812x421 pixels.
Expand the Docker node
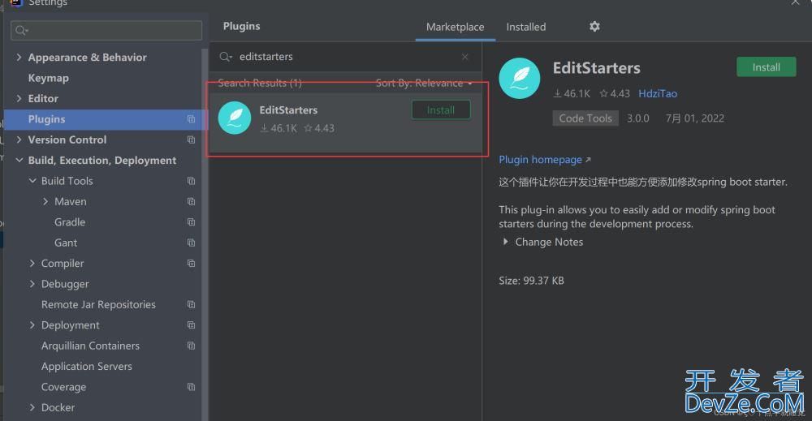pyautogui.click(x=32, y=407)
